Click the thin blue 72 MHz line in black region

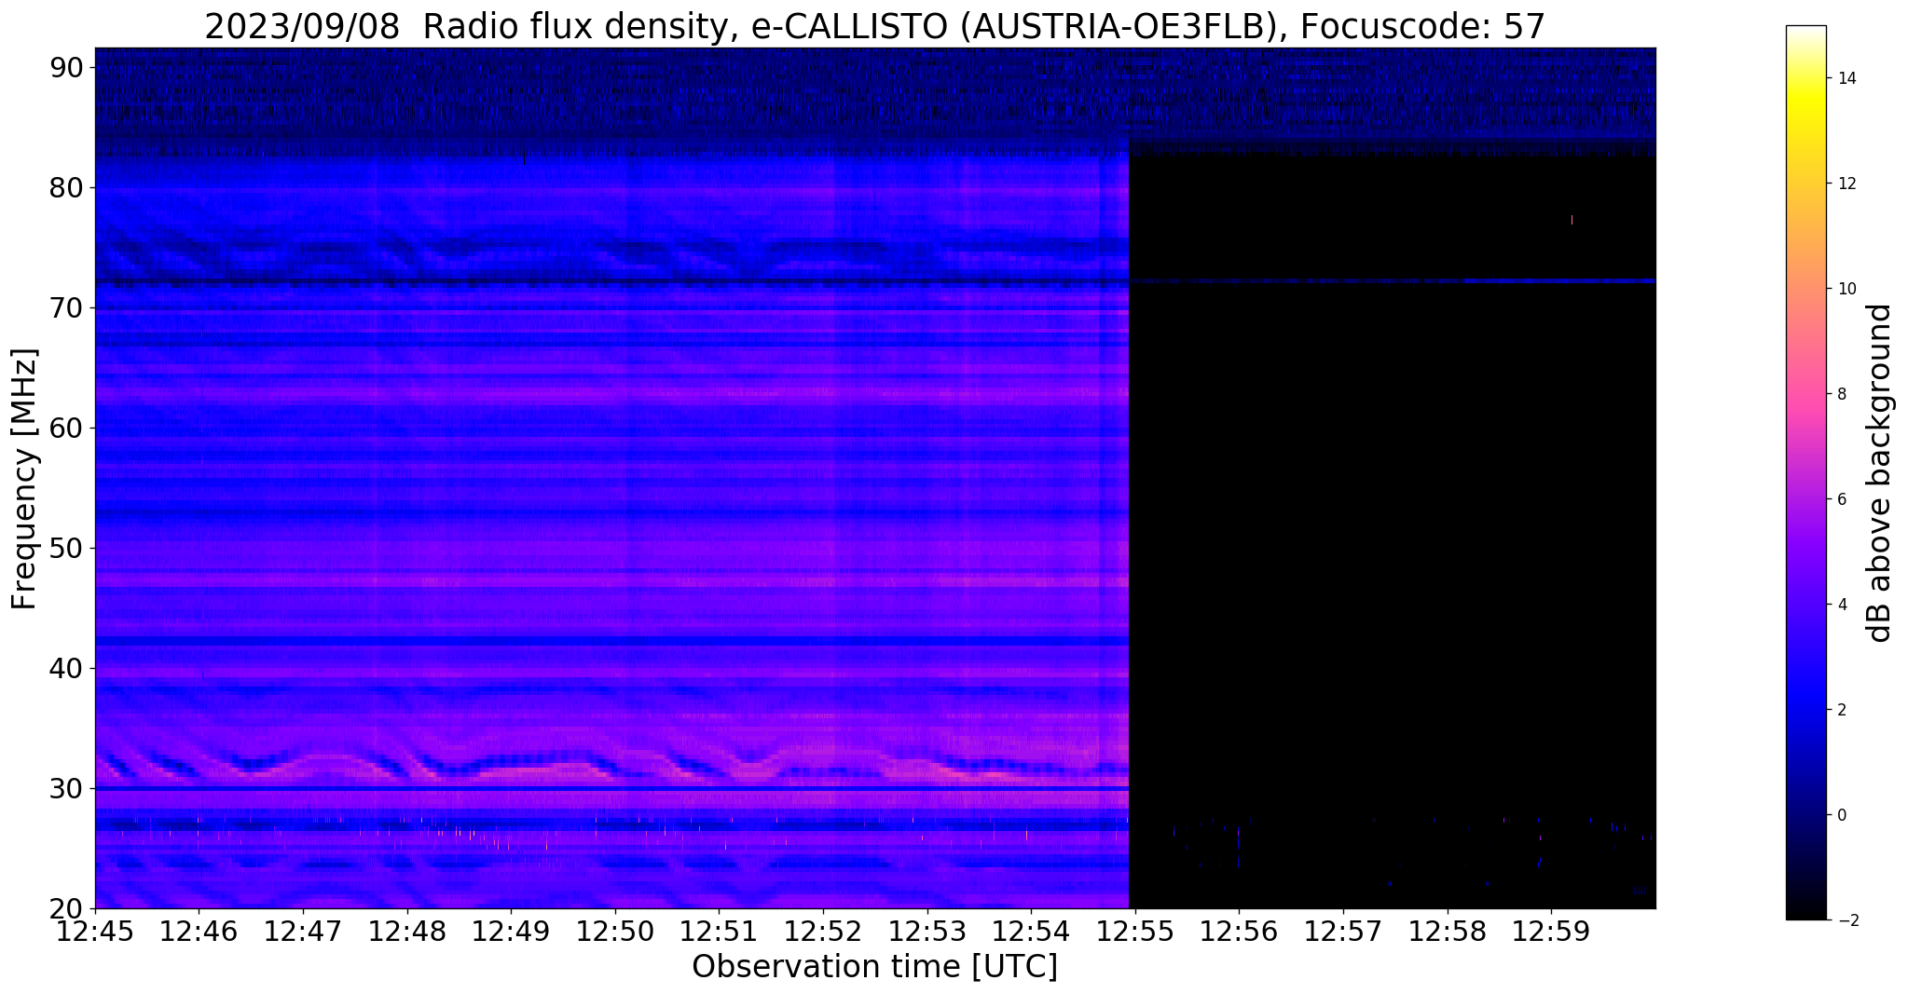(1393, 280)
